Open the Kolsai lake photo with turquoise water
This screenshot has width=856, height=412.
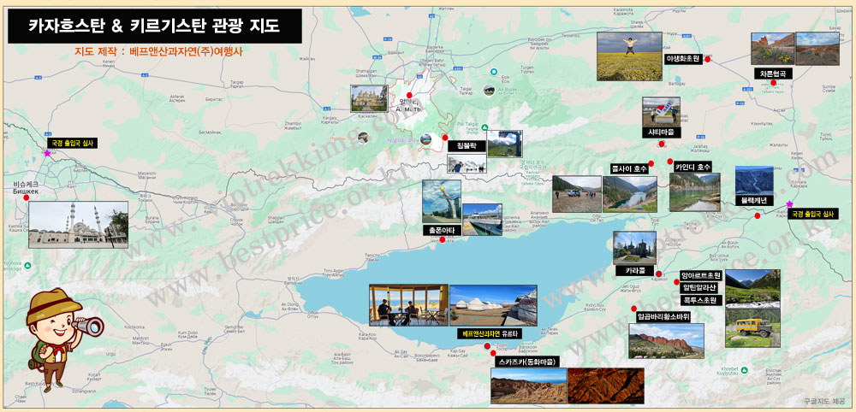[630, 193]
